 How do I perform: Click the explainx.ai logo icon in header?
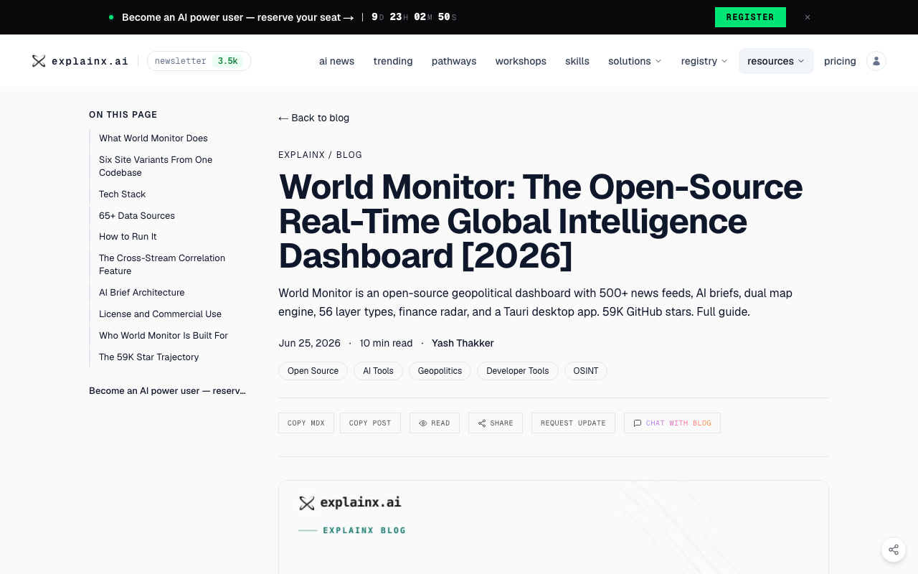[39, 61]
